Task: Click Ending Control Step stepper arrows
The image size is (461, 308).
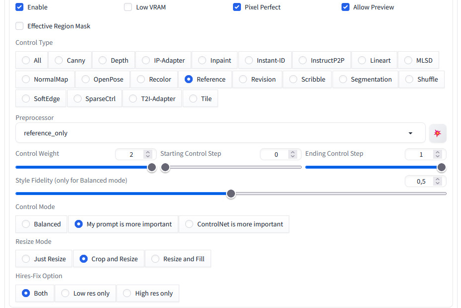Action: click(438, 154)
